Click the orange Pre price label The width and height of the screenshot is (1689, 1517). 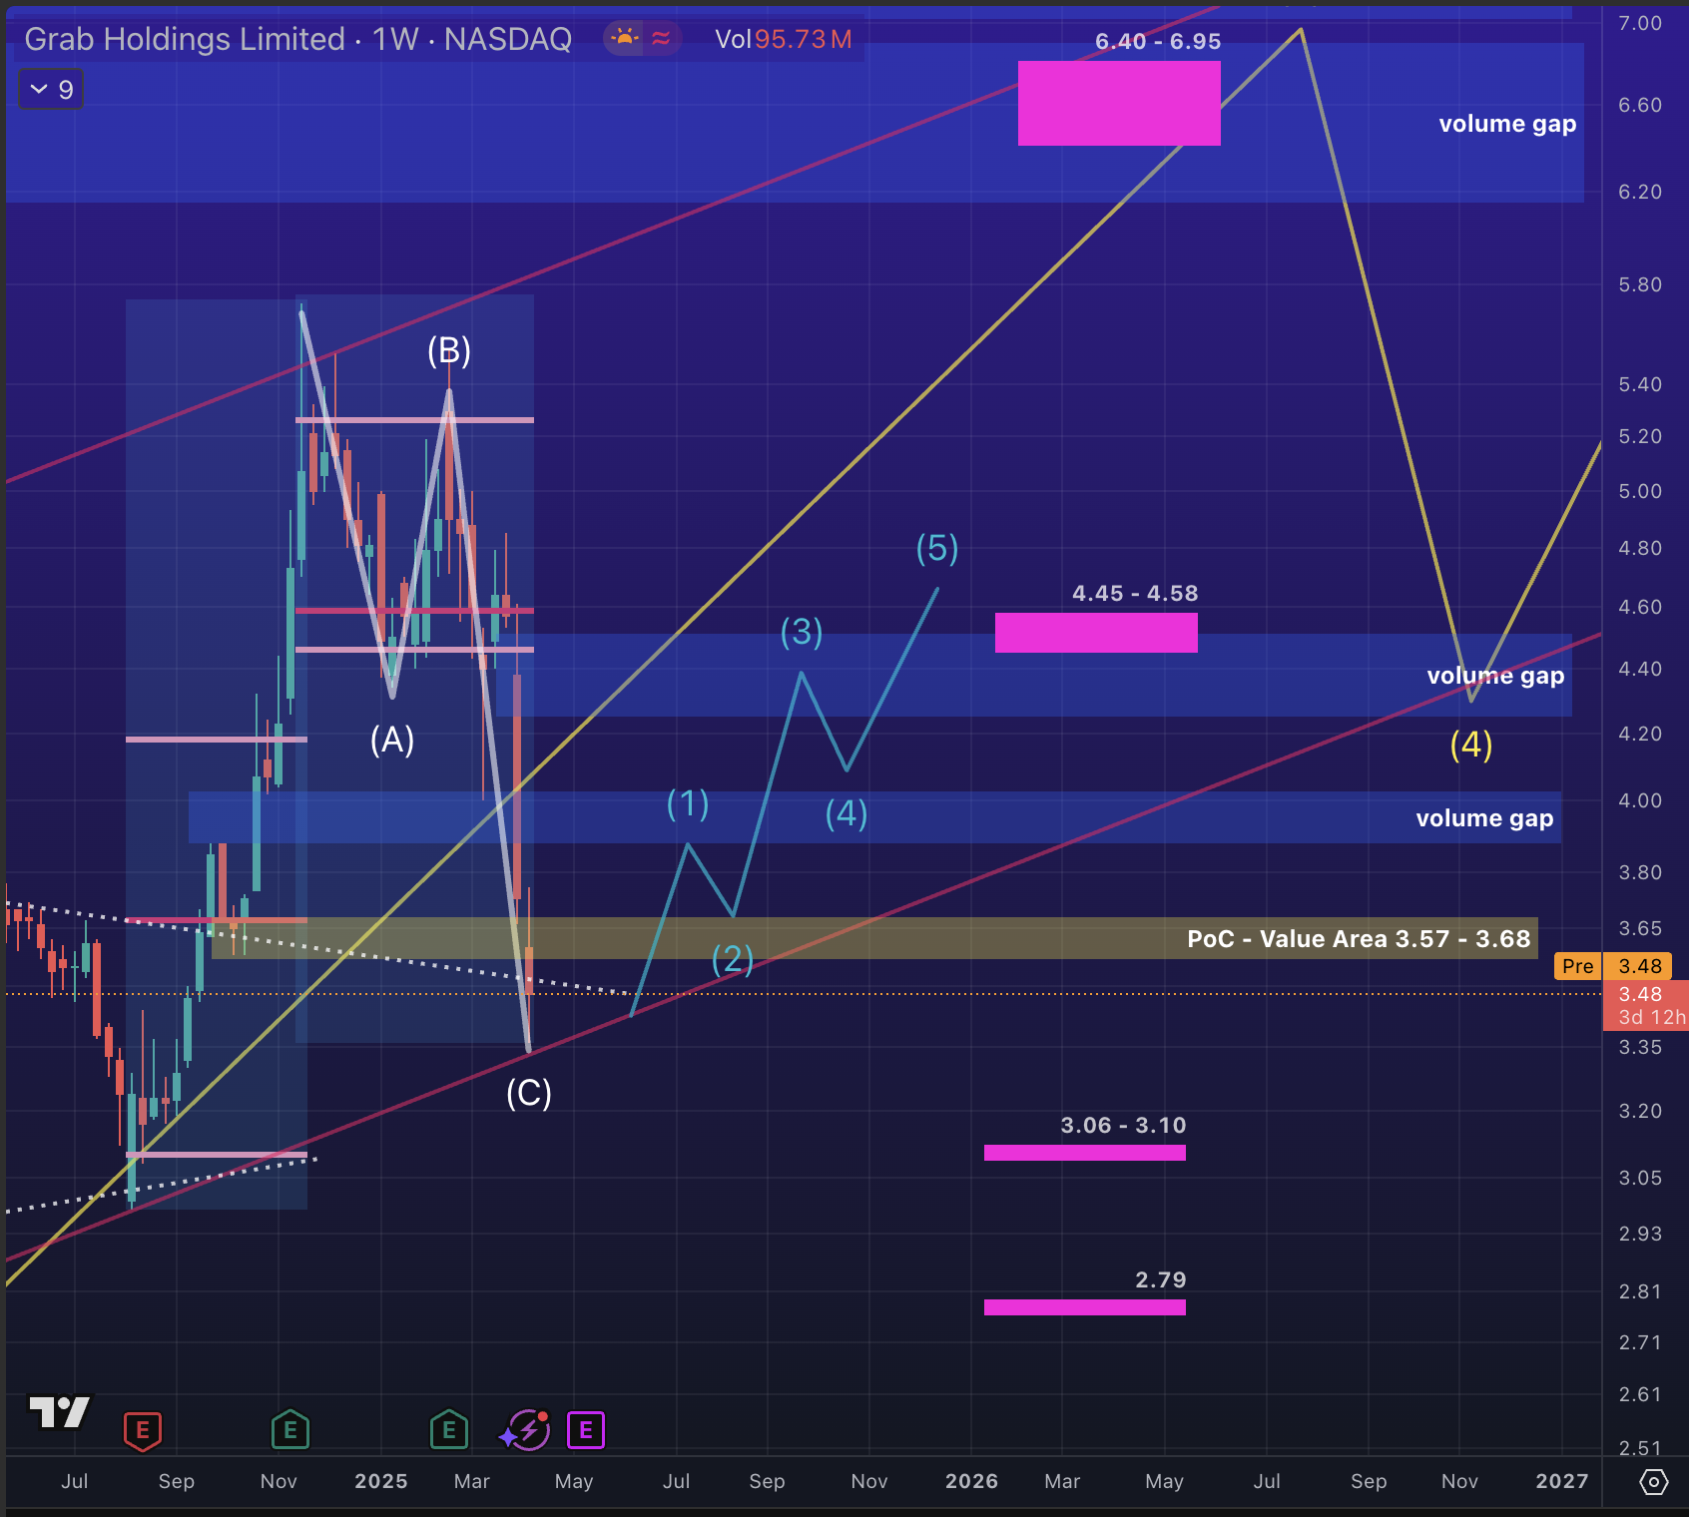coord(1577,966)
